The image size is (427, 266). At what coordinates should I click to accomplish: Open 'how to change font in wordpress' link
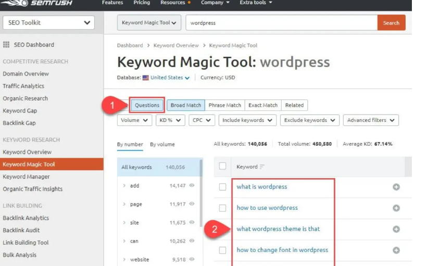[282, 250]
